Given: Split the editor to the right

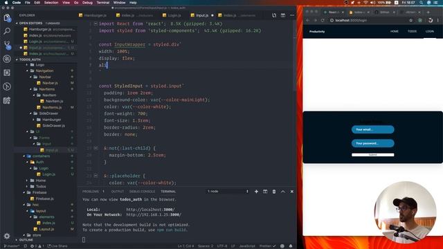Looking at the screenshot, I should tap(283, 15).
